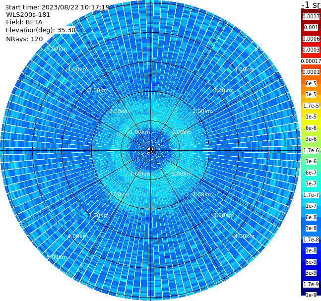321x301 pixels.
Task: Select the Elevation(deg): 35.30 text
Action: point(41,30)
